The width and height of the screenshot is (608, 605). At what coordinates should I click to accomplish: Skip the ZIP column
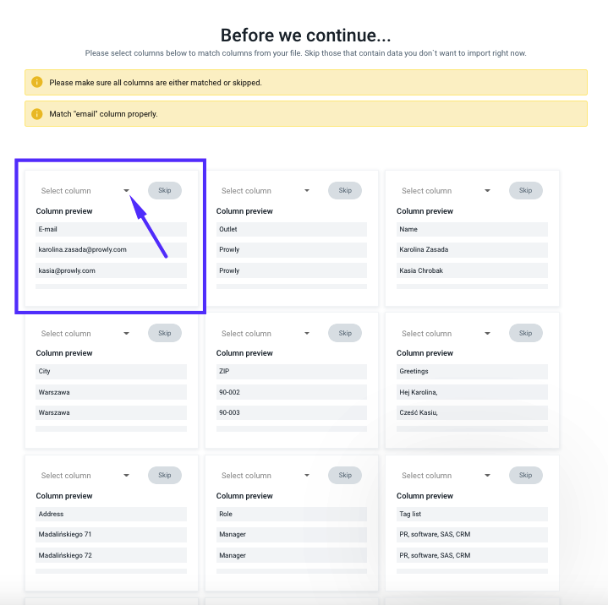345,333
